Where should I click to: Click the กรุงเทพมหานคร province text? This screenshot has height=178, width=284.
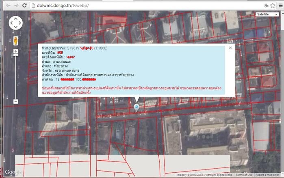(67, 70)
